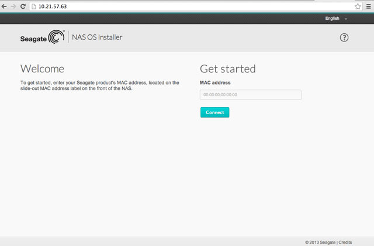Click the Get started heading
The height and width of the screenshot is (246, 374).
(227, 69)
